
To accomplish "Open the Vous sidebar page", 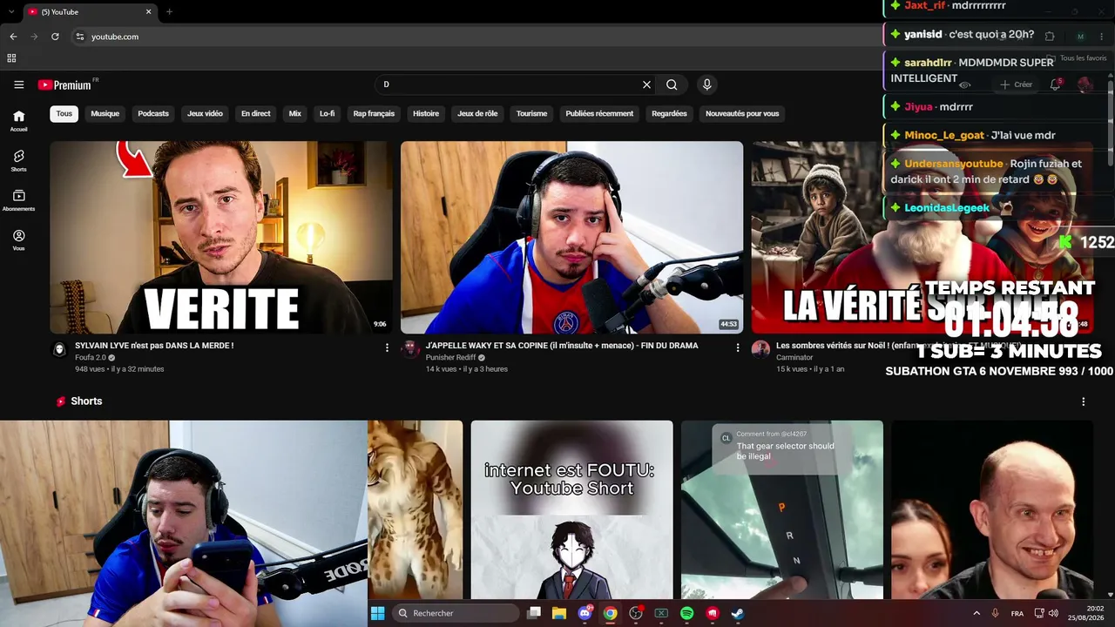I will pyautogui.click(x=18, y=240).
